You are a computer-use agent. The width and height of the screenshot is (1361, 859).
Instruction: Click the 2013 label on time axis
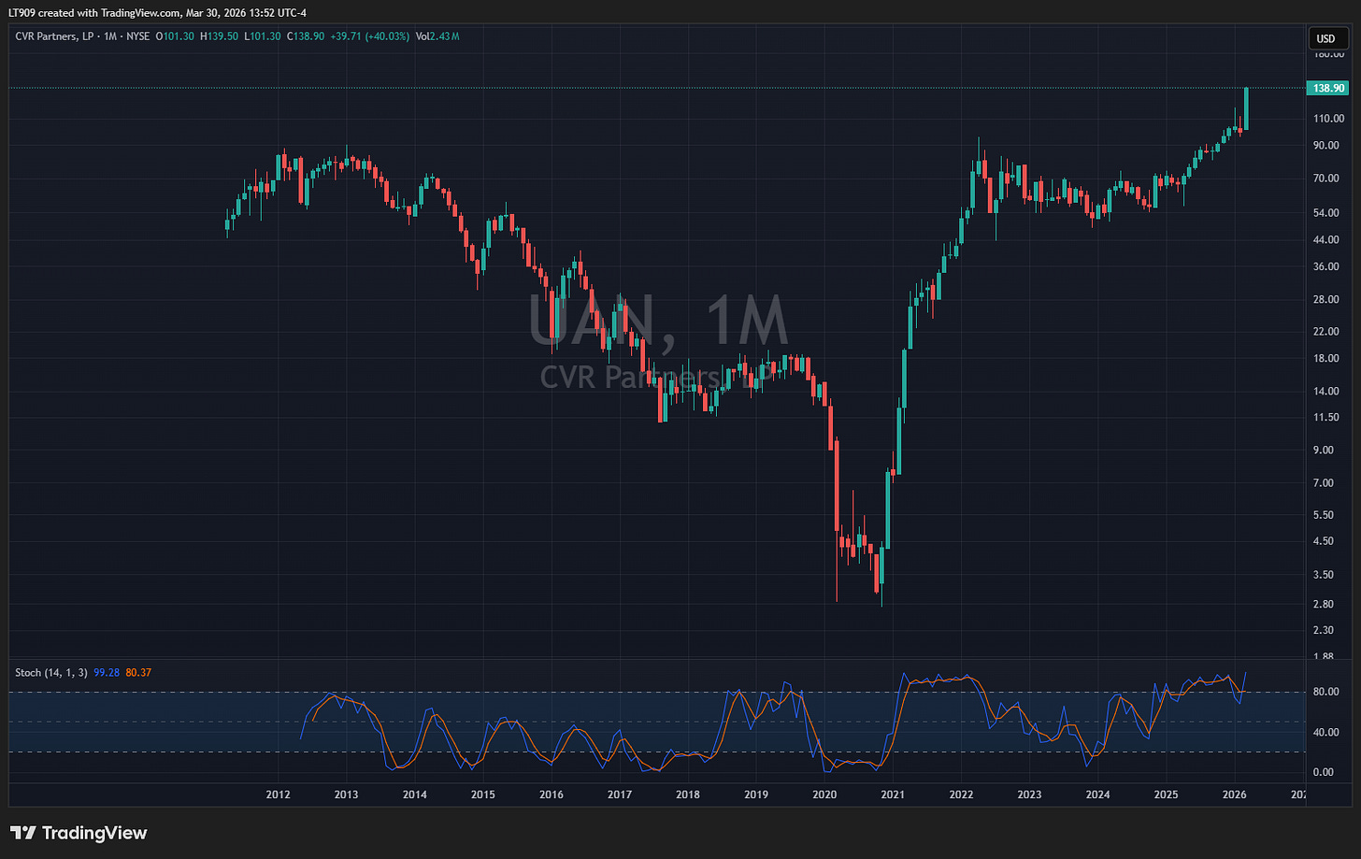click(346, 795)
